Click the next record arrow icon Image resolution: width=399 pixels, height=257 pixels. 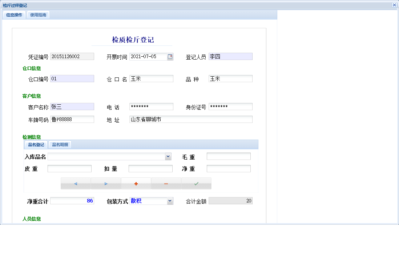click(x=106, y=183)
